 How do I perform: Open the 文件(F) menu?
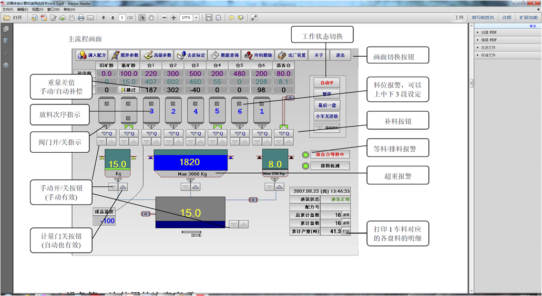(x=8, y=9)
